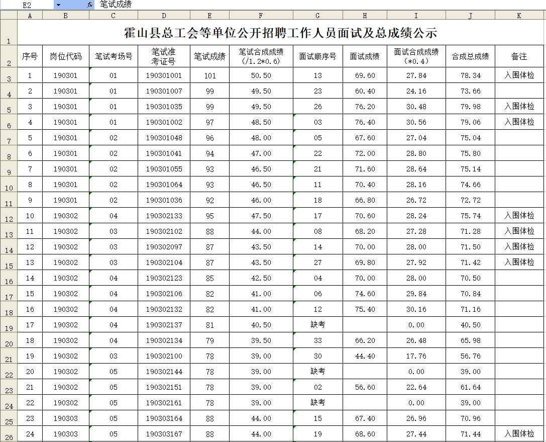
Task: Click the 笔试考场号 header cell
Action: point(114,56)
